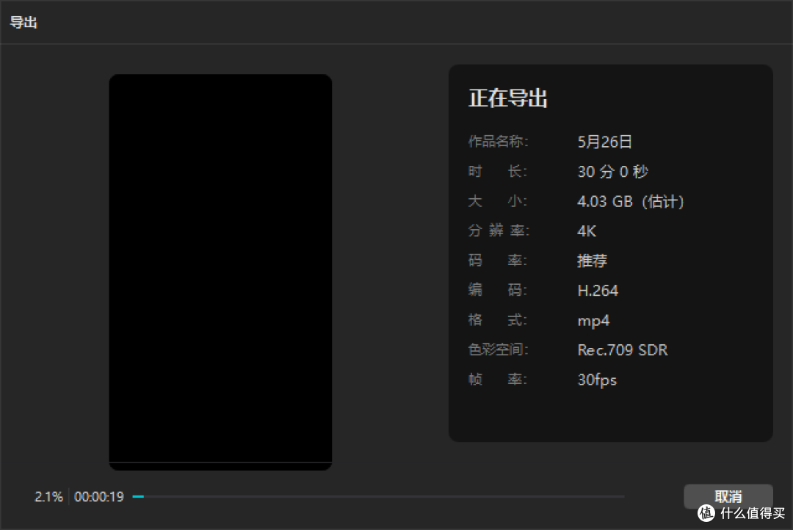
Task: Click the 导出 window title
Action: [23, 22]
